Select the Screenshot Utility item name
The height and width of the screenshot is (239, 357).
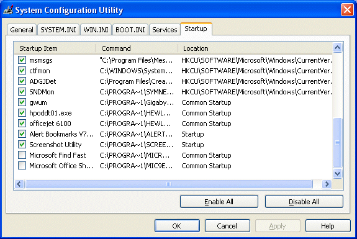click(x=55, y=145)
